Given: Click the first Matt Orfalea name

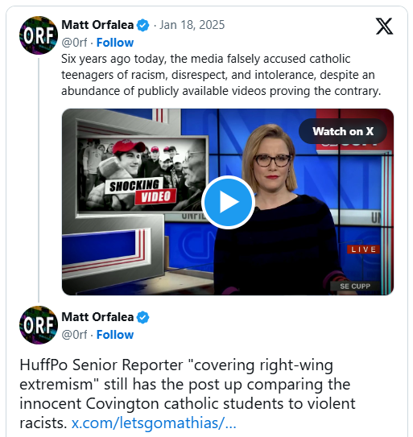Looking at the screenshot, I should pyautogui.click(x=97, y=25).
